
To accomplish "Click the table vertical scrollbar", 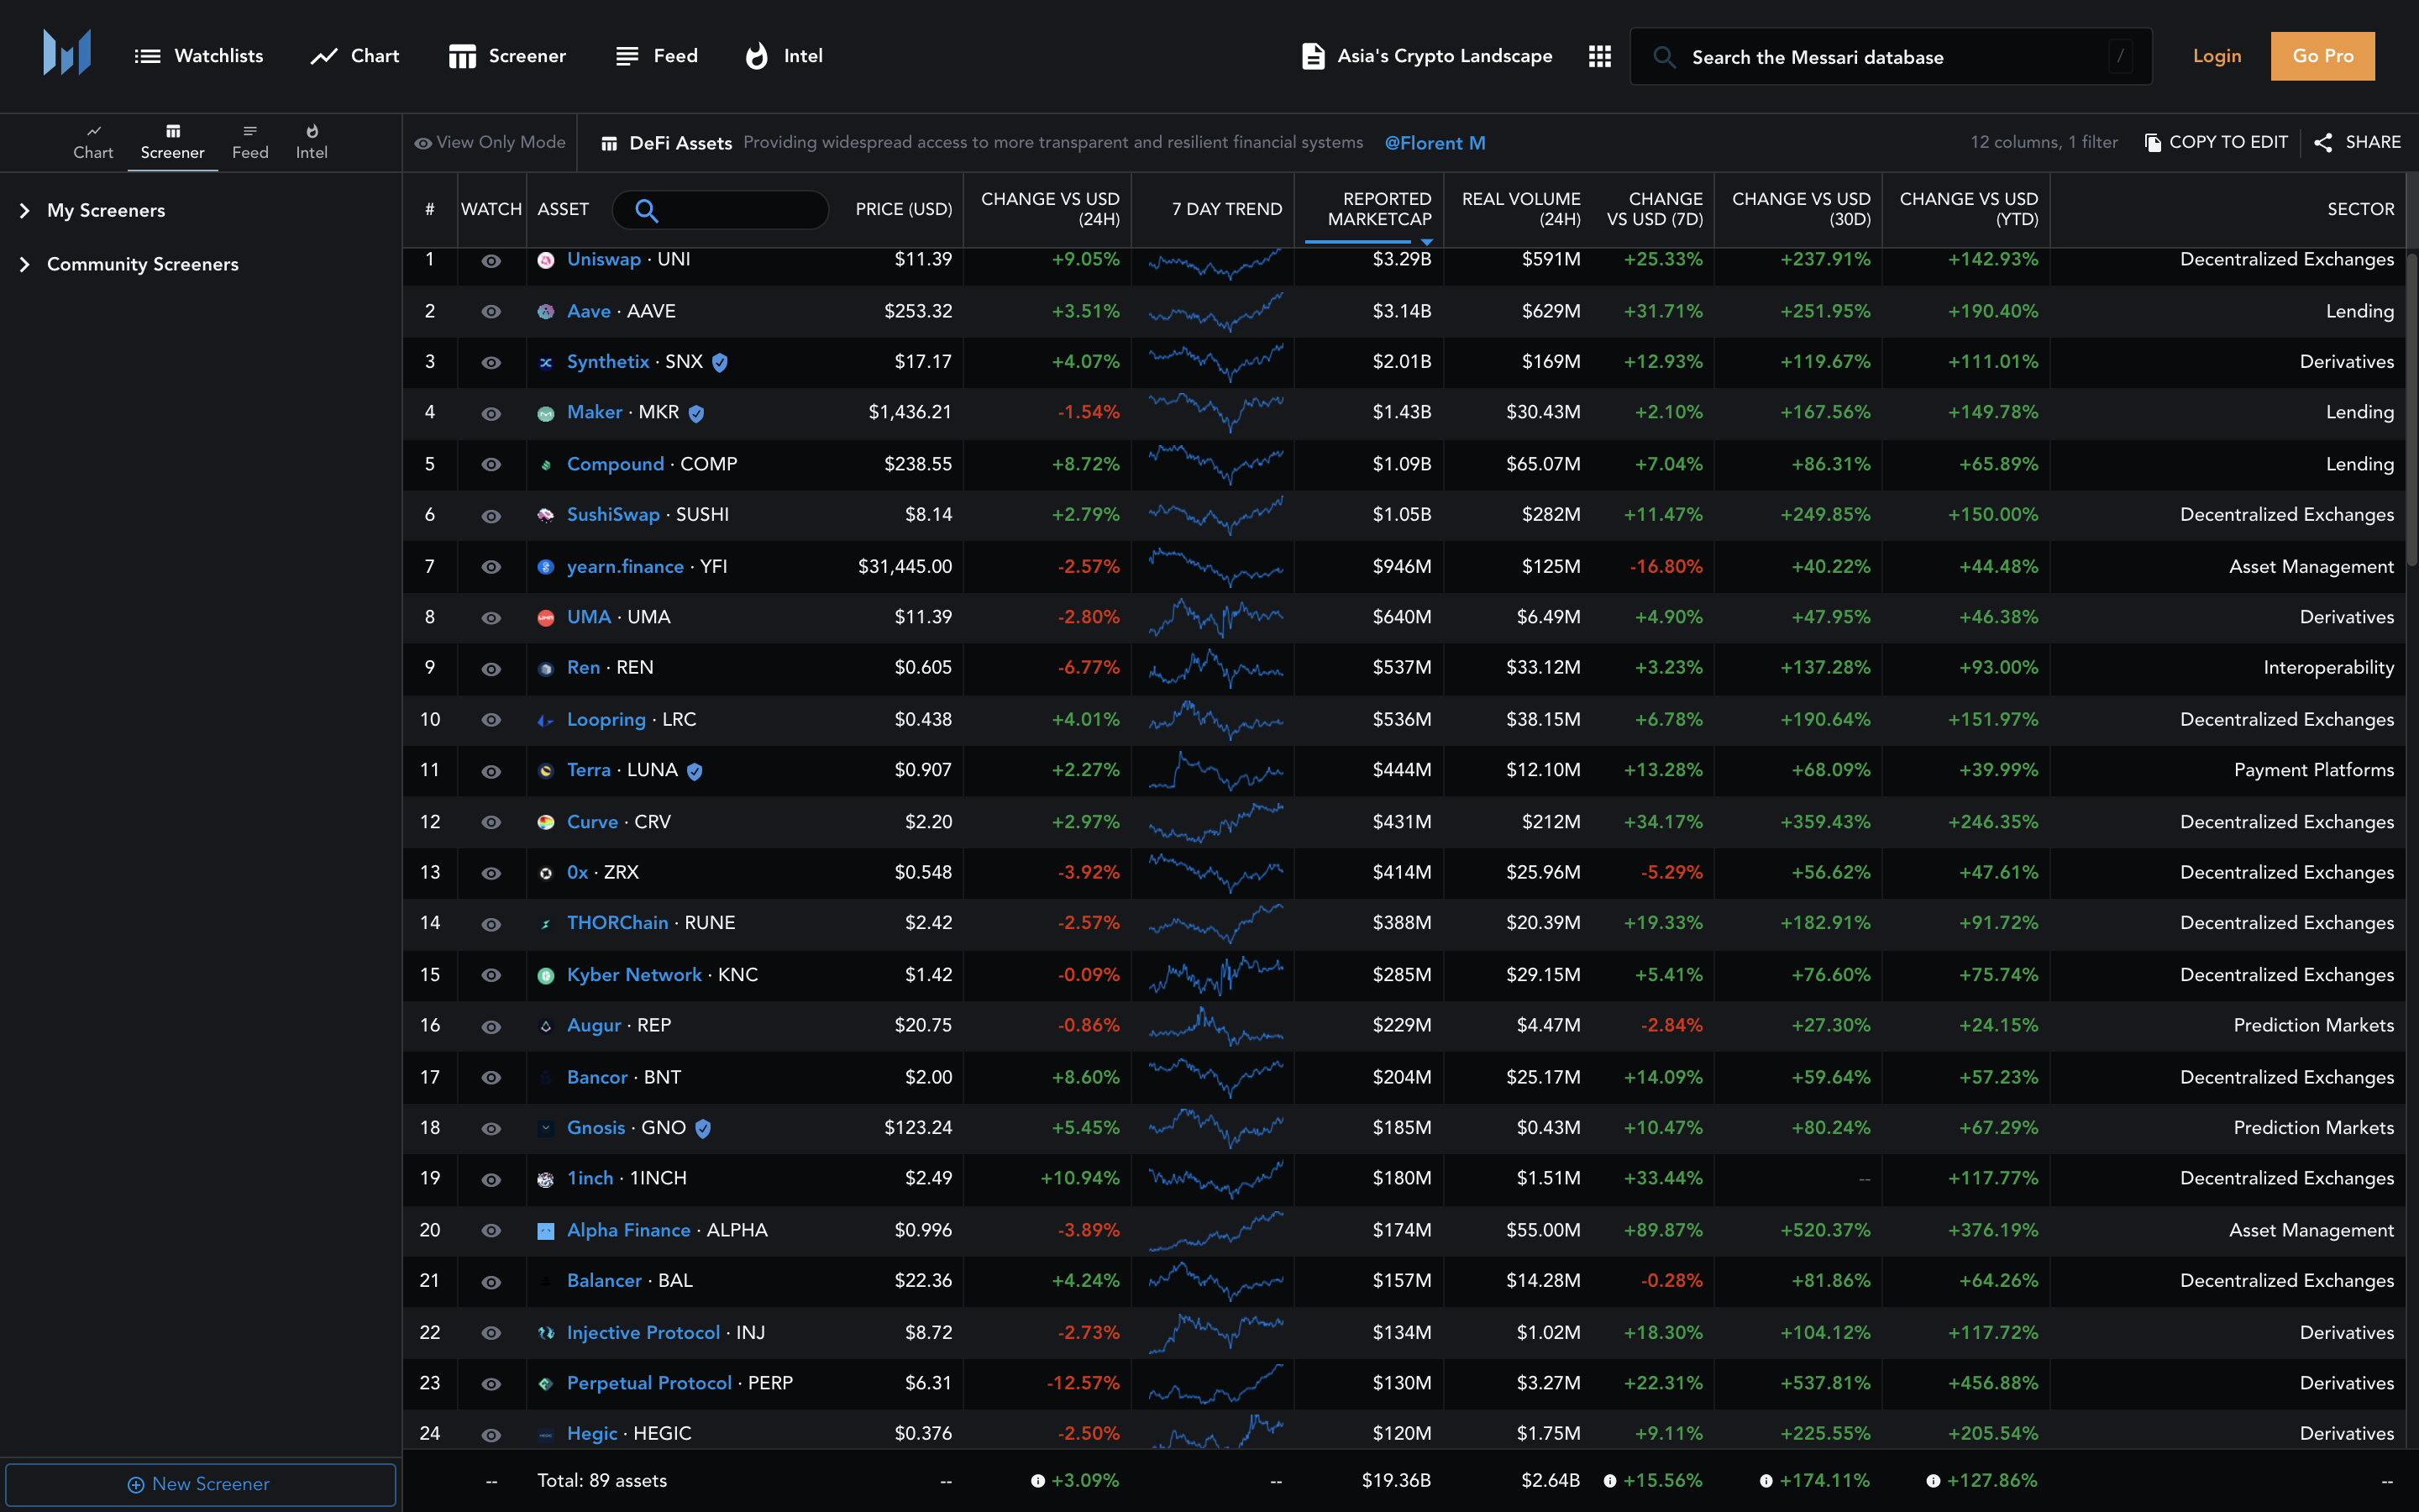I will 2411,410.
